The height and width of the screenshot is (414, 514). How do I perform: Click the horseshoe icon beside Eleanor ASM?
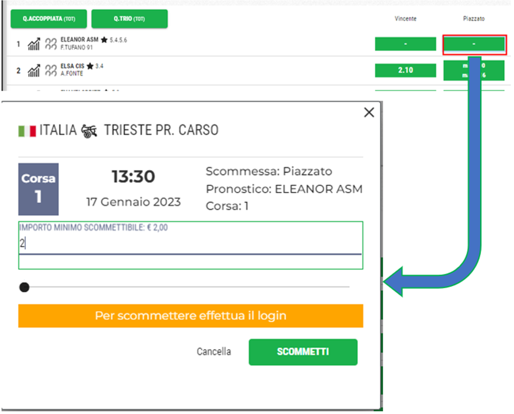tap(51, 44)
